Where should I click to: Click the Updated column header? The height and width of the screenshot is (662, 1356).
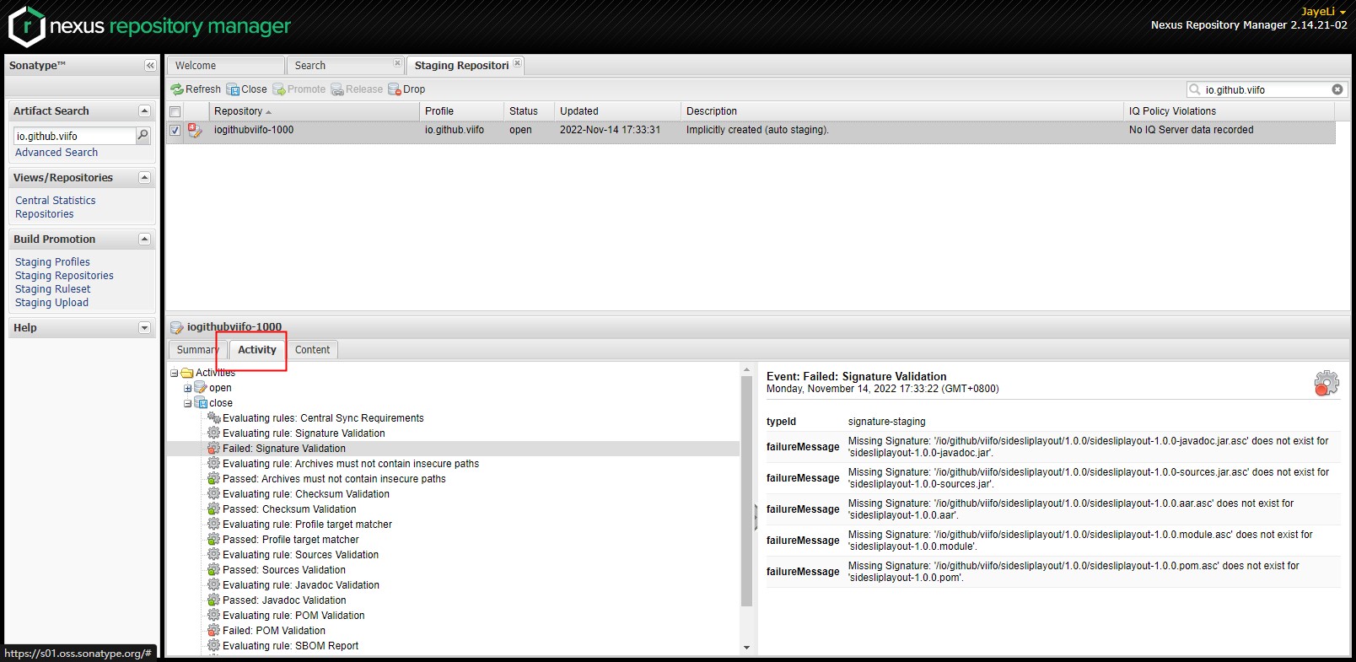click(617, 111)
